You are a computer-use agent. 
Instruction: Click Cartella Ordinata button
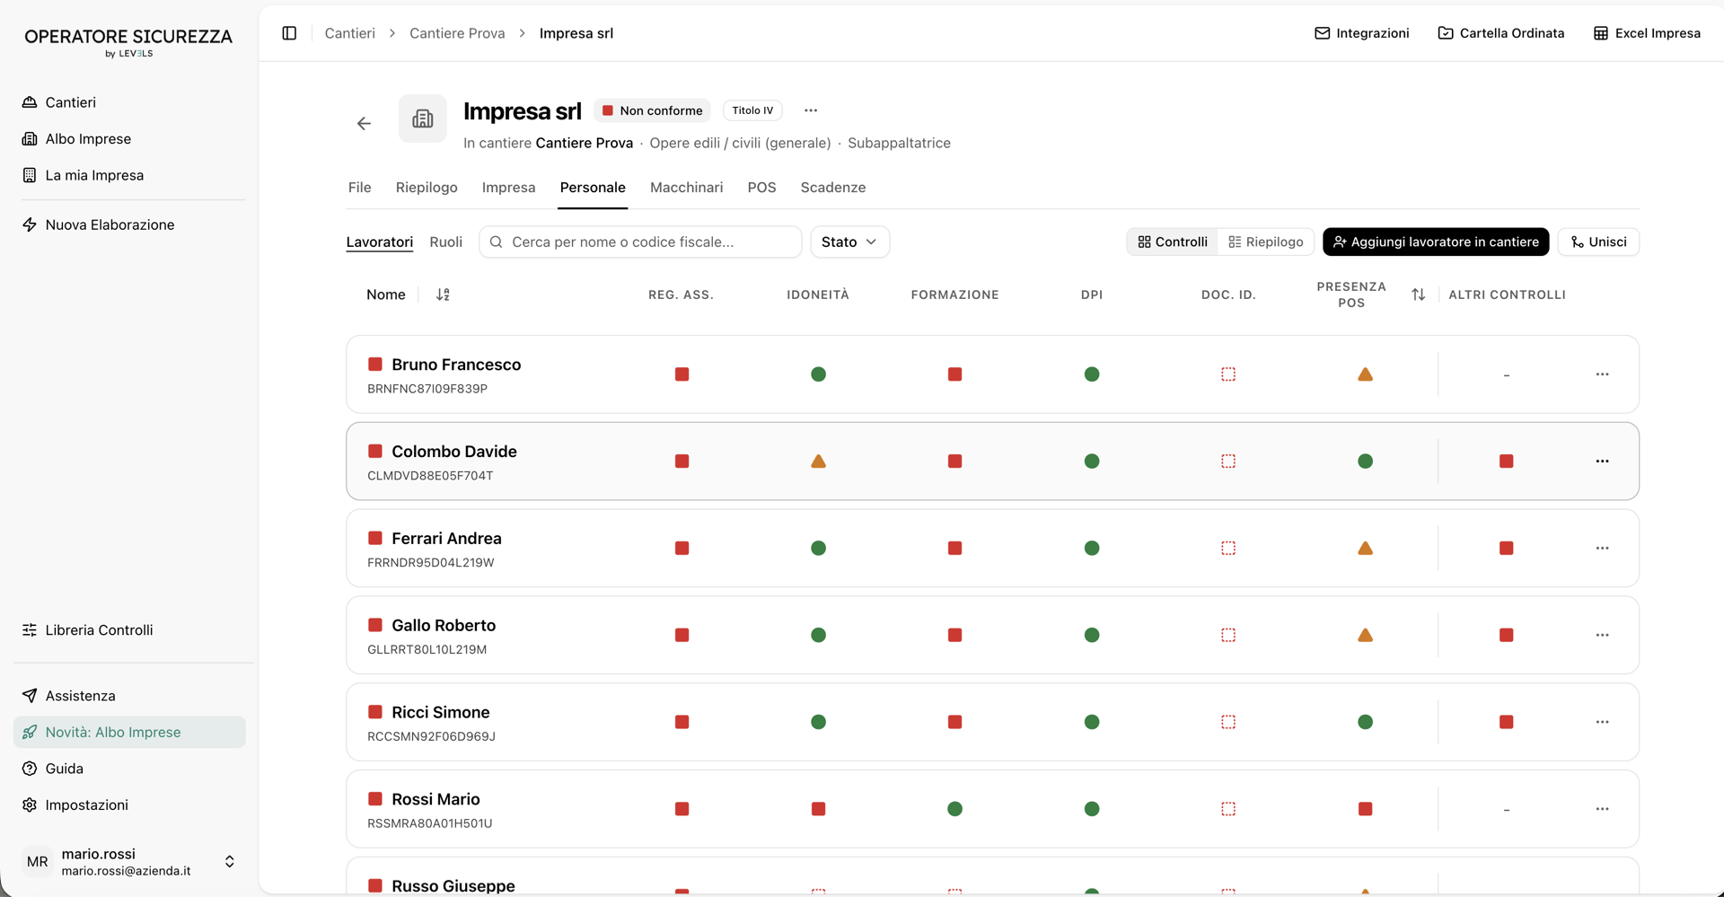click(1500, 33)
